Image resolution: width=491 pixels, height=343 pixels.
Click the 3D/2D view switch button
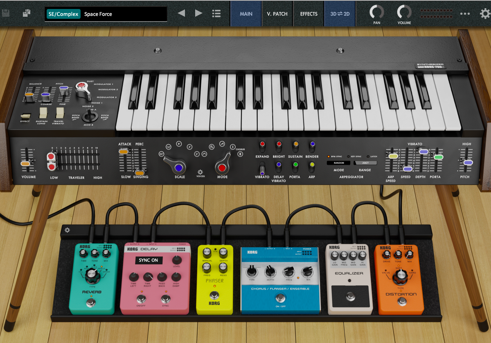click(340, 14)
